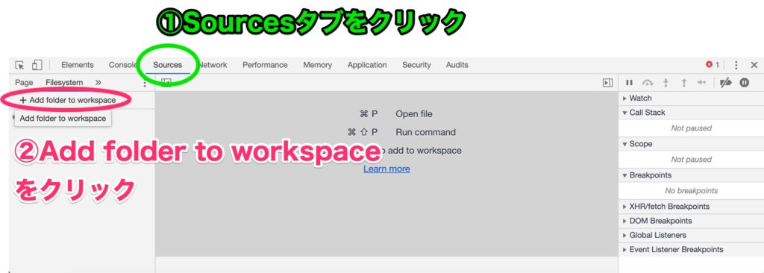
Task: Open the Audits tab
Action: coord(457,65)
